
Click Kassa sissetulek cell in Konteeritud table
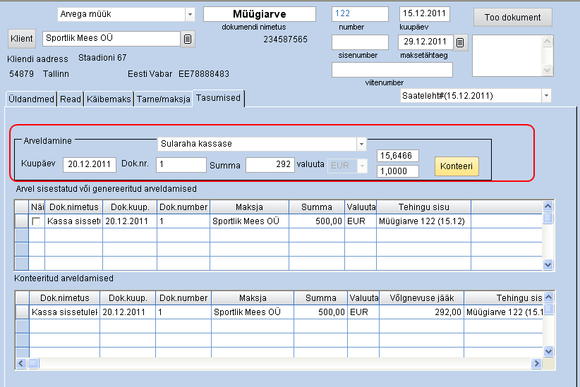click(x=64, y=312)
